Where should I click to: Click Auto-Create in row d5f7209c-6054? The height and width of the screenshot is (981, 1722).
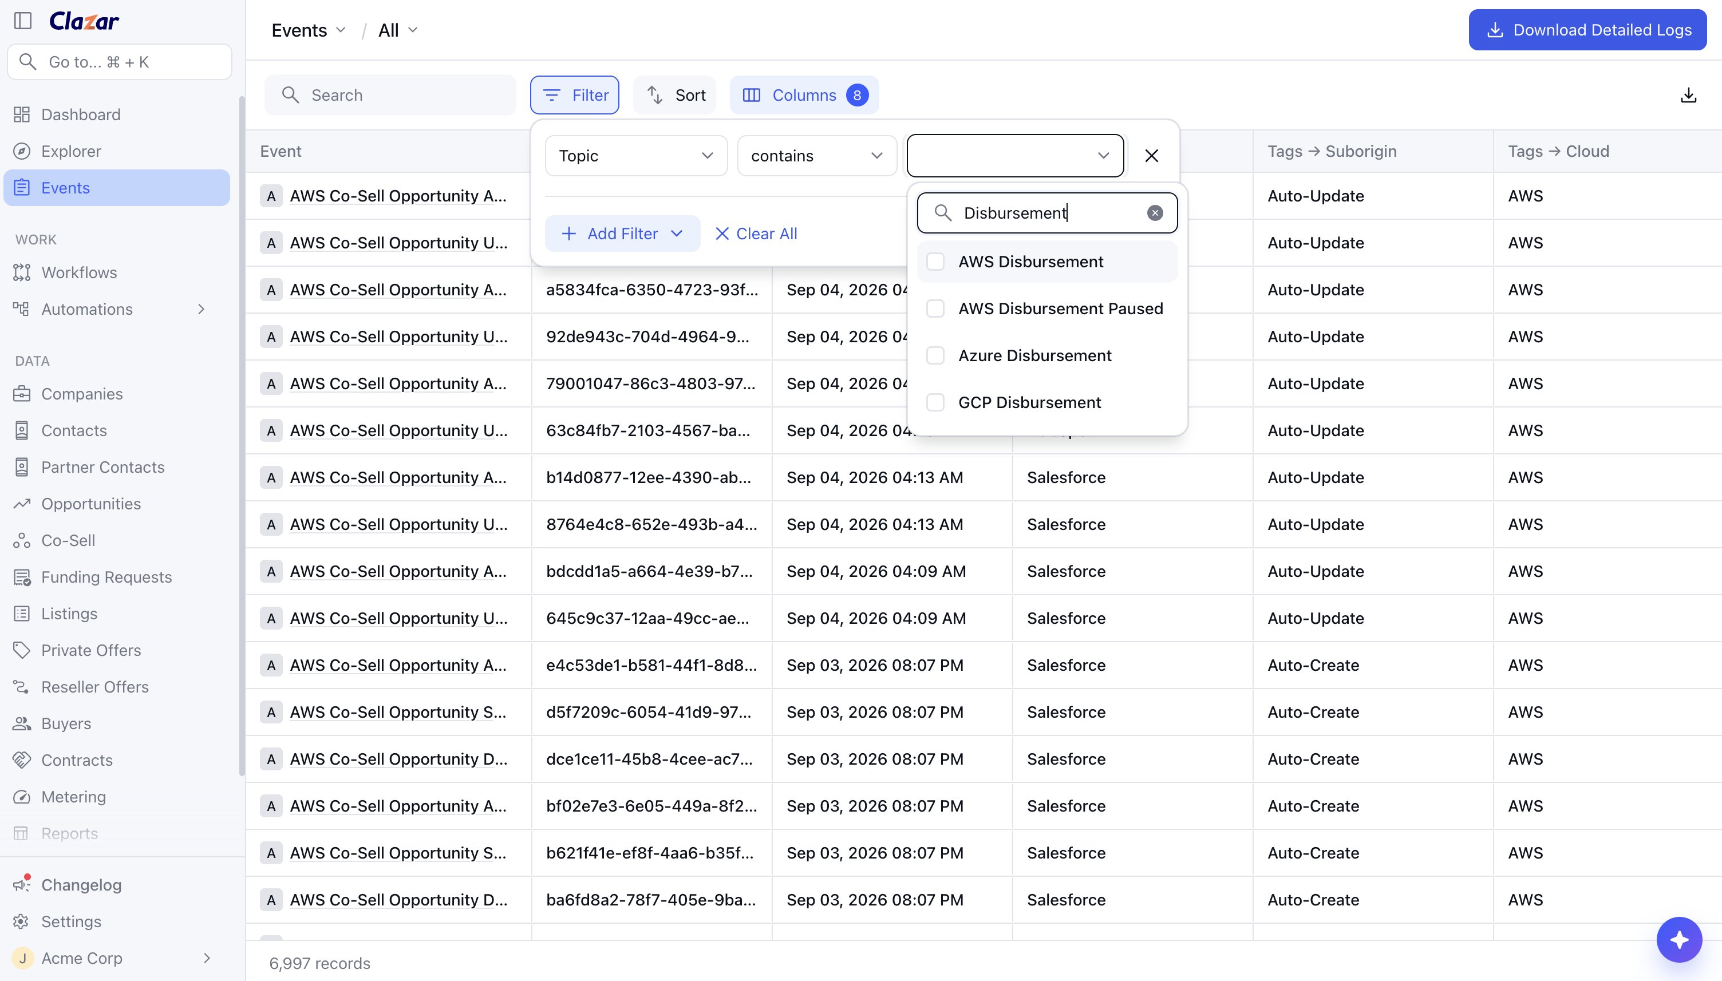pyautogui.click(x=1313, y=712)
